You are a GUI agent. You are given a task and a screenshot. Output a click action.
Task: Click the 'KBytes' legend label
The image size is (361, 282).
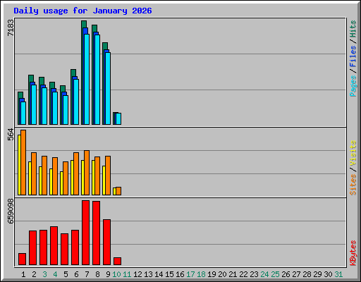tap(353, 253)
